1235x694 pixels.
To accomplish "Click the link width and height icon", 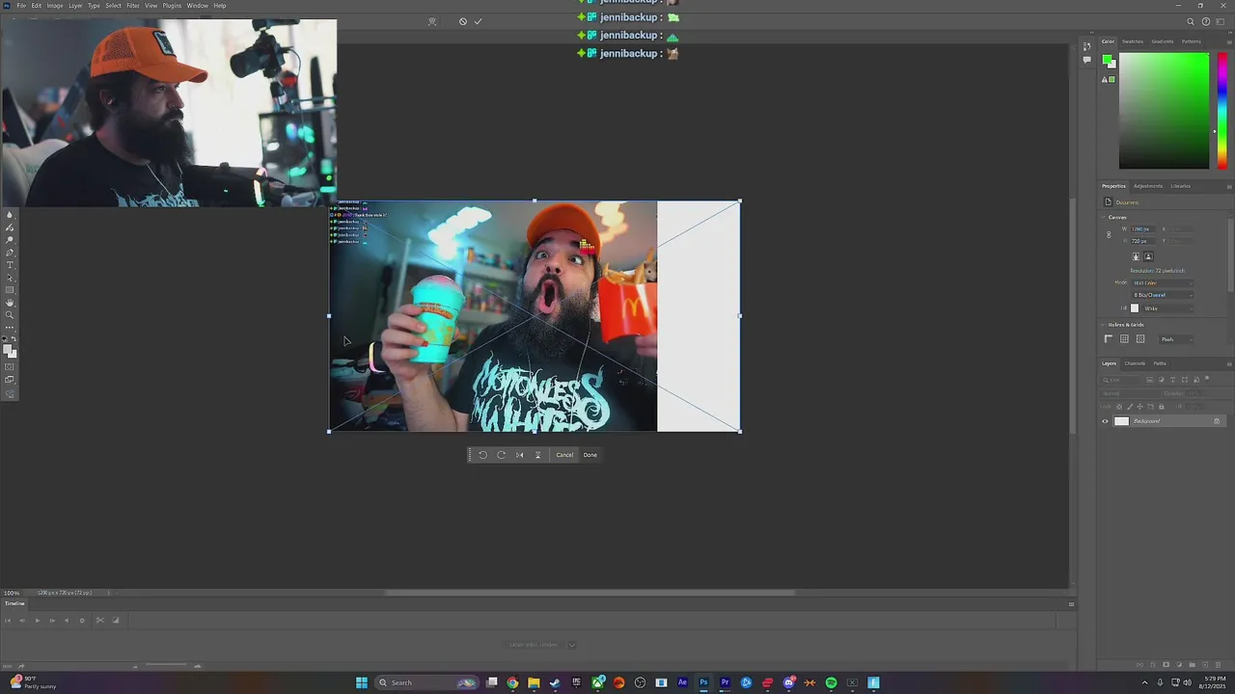I will point(1109,234).
